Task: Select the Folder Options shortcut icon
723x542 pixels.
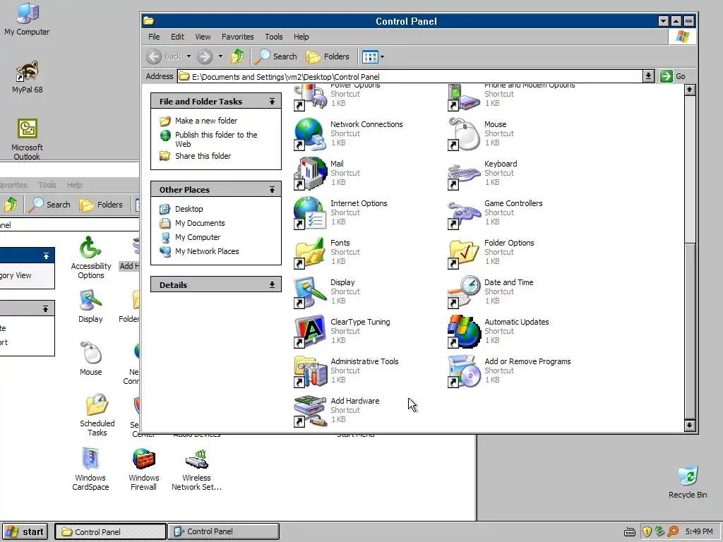Action: [x=463, y=253]
